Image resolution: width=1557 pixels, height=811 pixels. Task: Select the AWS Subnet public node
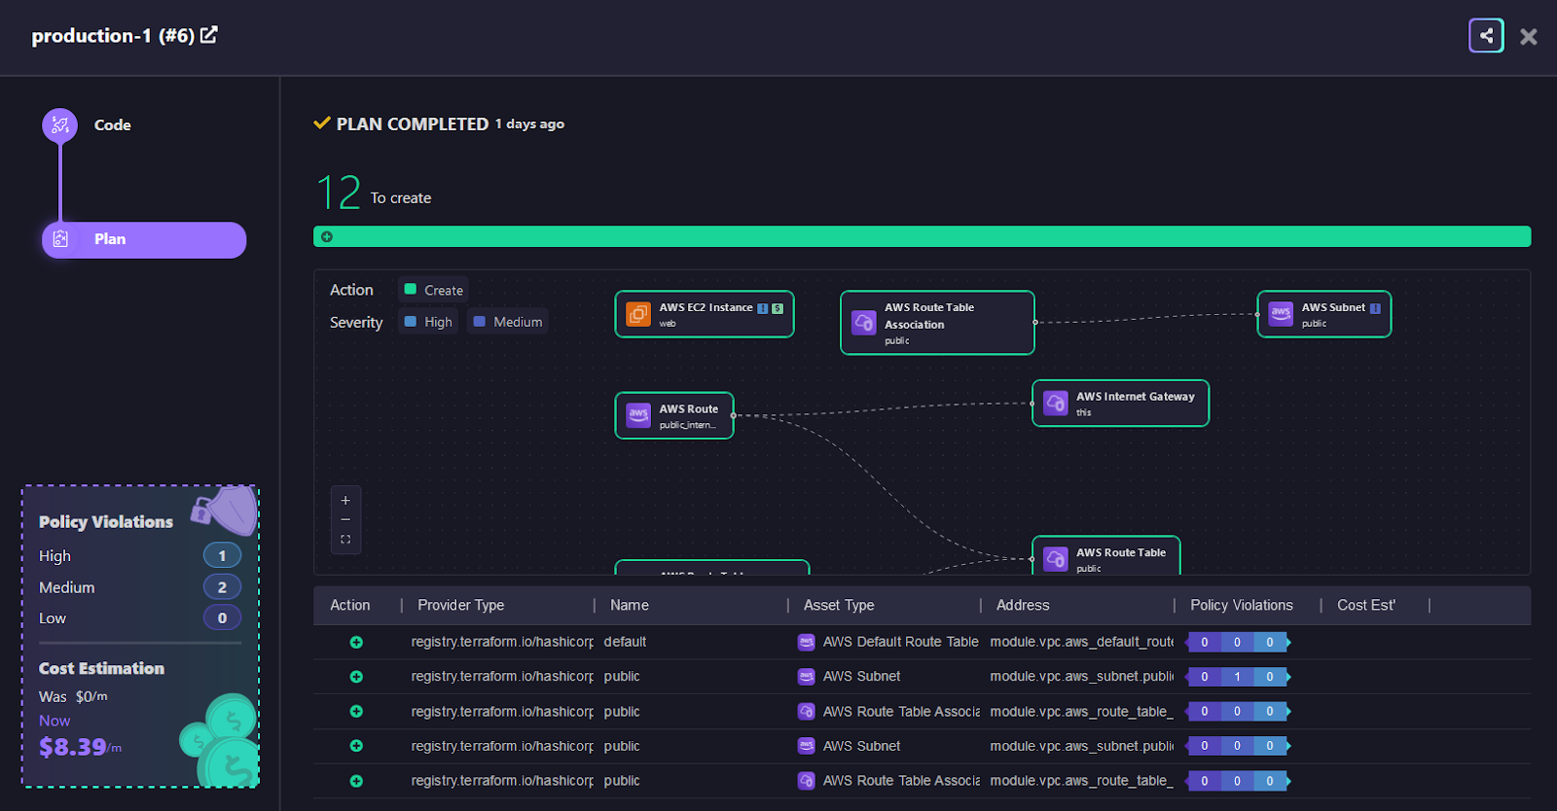click(x=1324, y=314)
